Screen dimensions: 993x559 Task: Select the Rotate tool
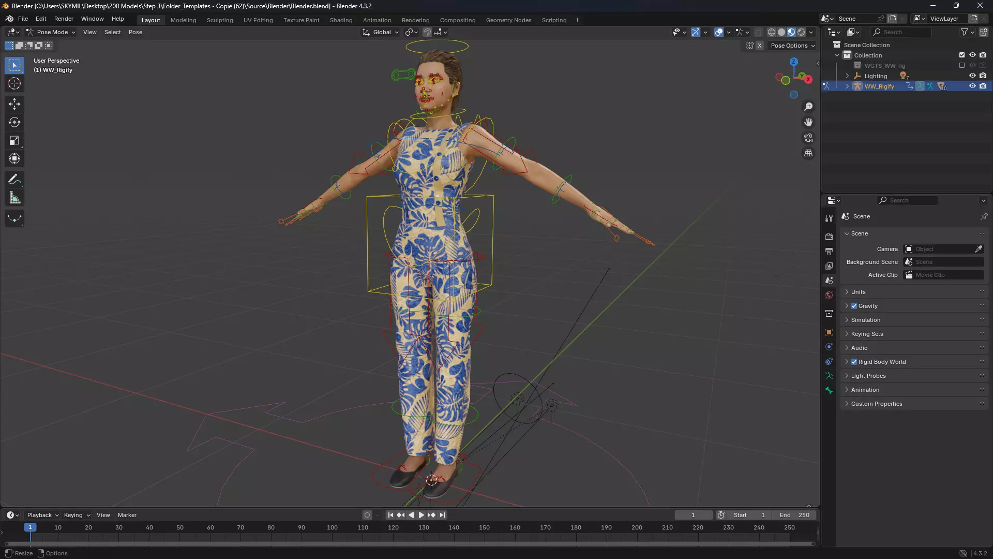14,122
